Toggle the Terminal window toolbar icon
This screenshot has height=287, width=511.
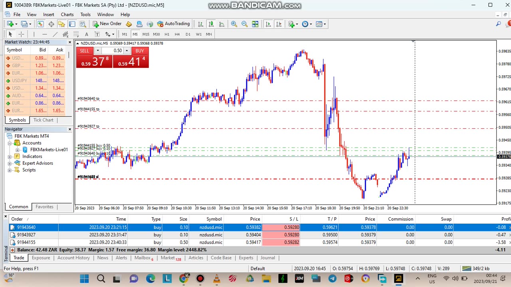[72, 24]
